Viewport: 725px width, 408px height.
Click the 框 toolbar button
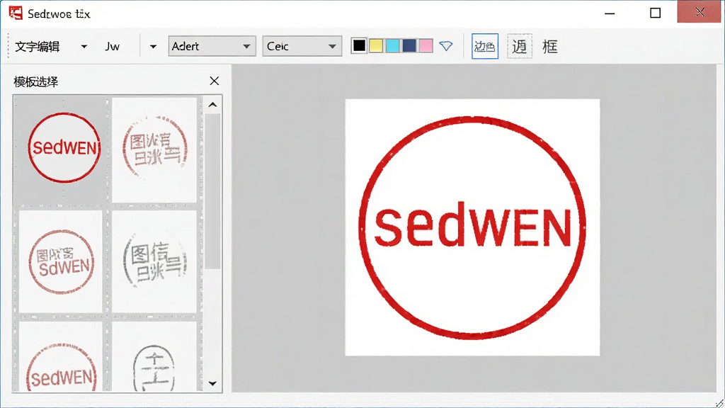tap(549, 46)
